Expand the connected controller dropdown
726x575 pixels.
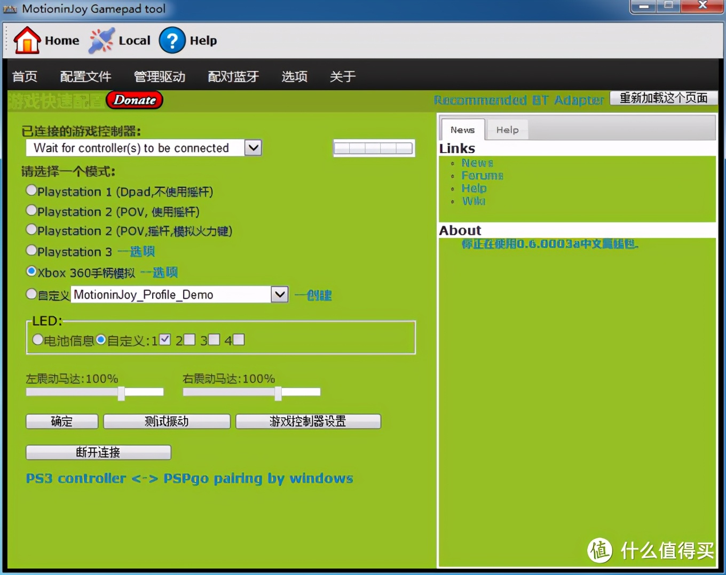253,148
